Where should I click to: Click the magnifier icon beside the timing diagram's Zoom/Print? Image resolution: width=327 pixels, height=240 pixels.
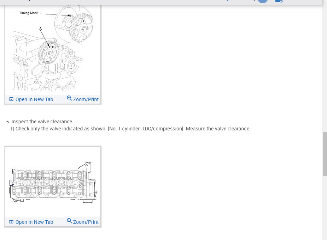tap(69, 98)
